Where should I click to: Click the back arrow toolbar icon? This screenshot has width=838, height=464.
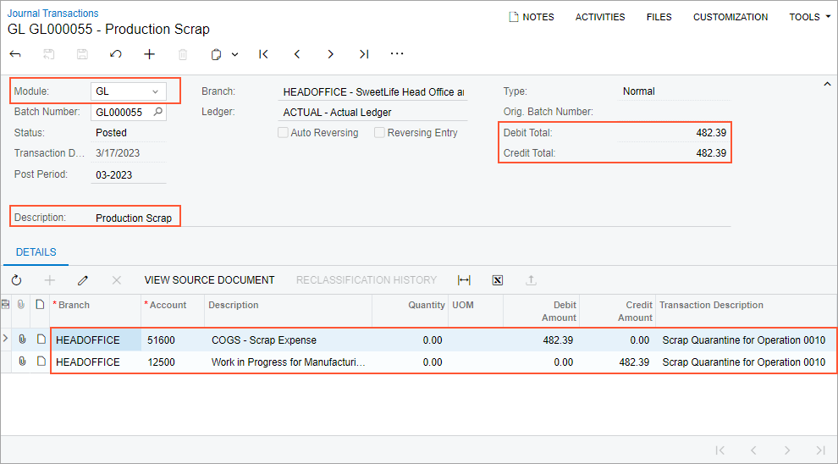15,54
